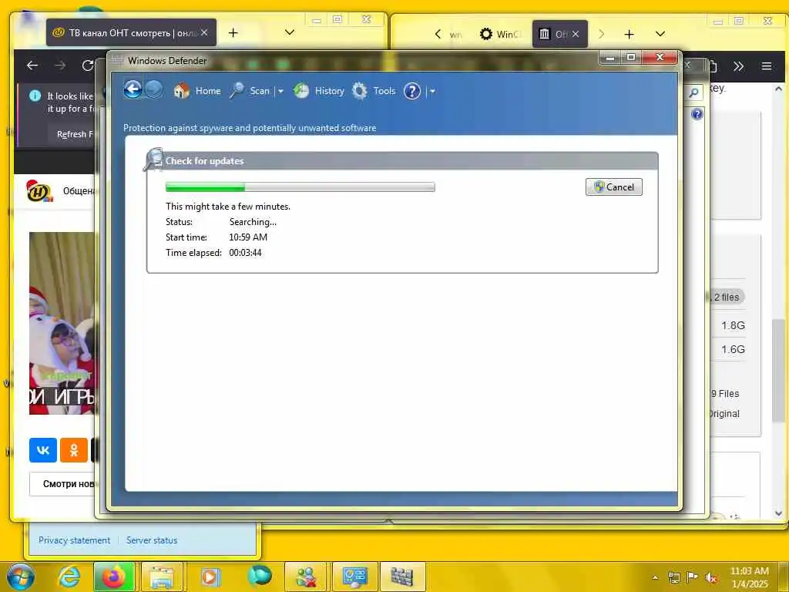
Task: Switch to the WinC tab with gear icon
Action: tap(500, 34)
